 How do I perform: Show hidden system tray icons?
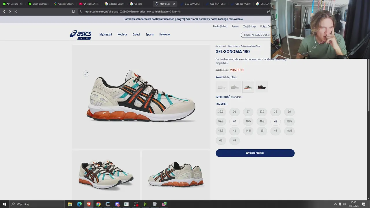pyautogui.click(x=335, y=204)
